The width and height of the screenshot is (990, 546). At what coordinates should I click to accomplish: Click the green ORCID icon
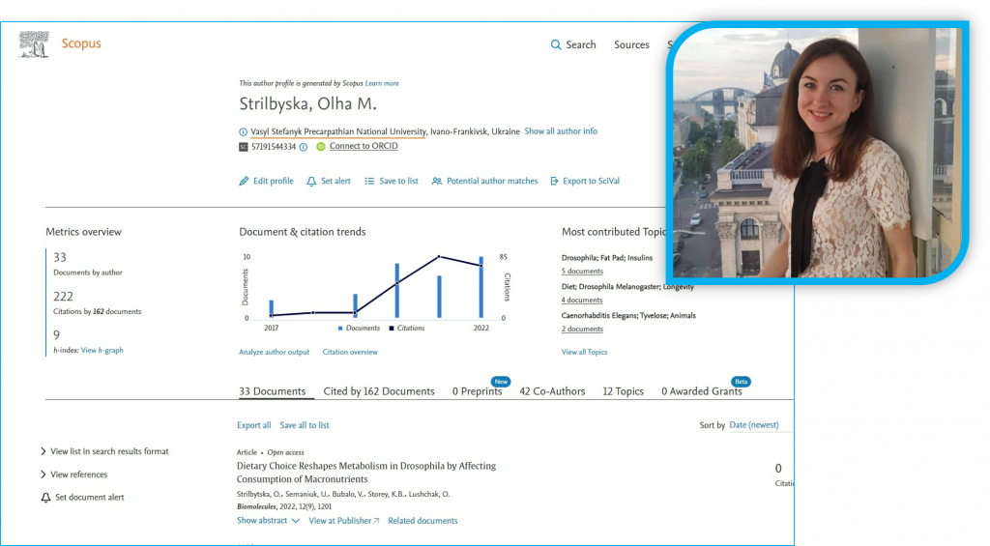pos(321,147)
